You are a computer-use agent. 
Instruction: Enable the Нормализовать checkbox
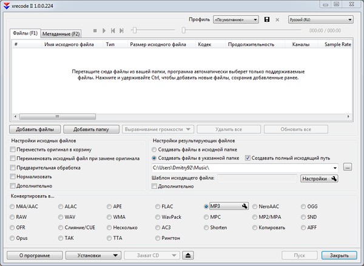point(13,176)
